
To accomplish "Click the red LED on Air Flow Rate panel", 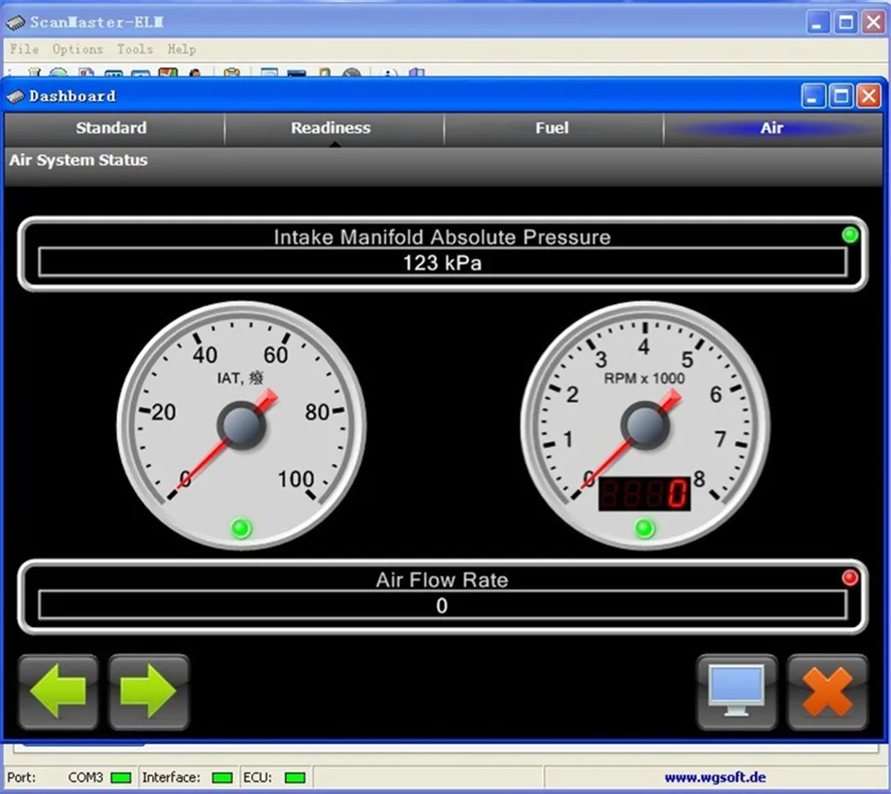I will [x=849, y=578].
